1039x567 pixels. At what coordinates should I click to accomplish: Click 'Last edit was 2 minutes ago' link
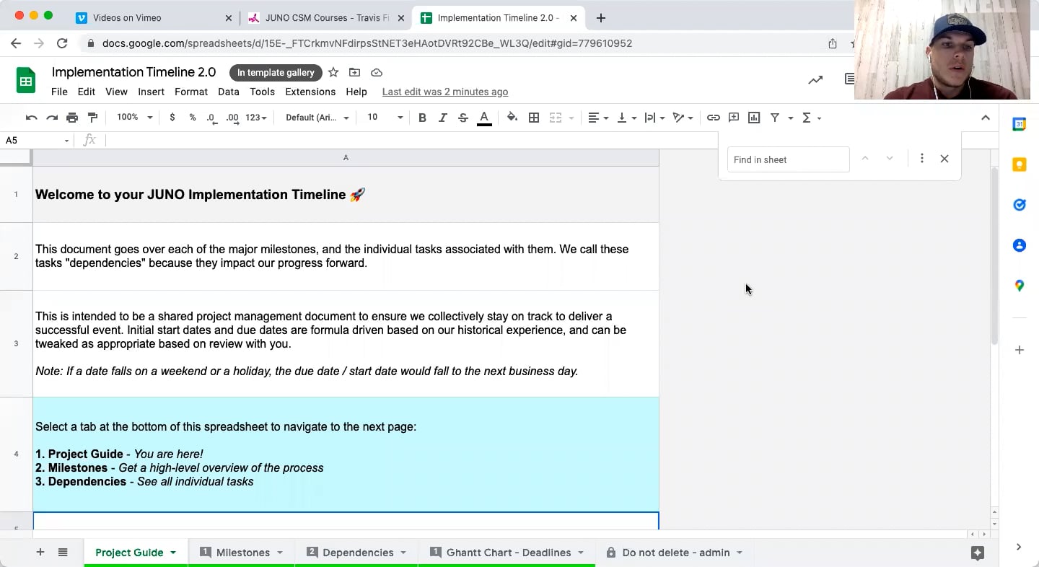pyautogui.click(x=445, y=92)
